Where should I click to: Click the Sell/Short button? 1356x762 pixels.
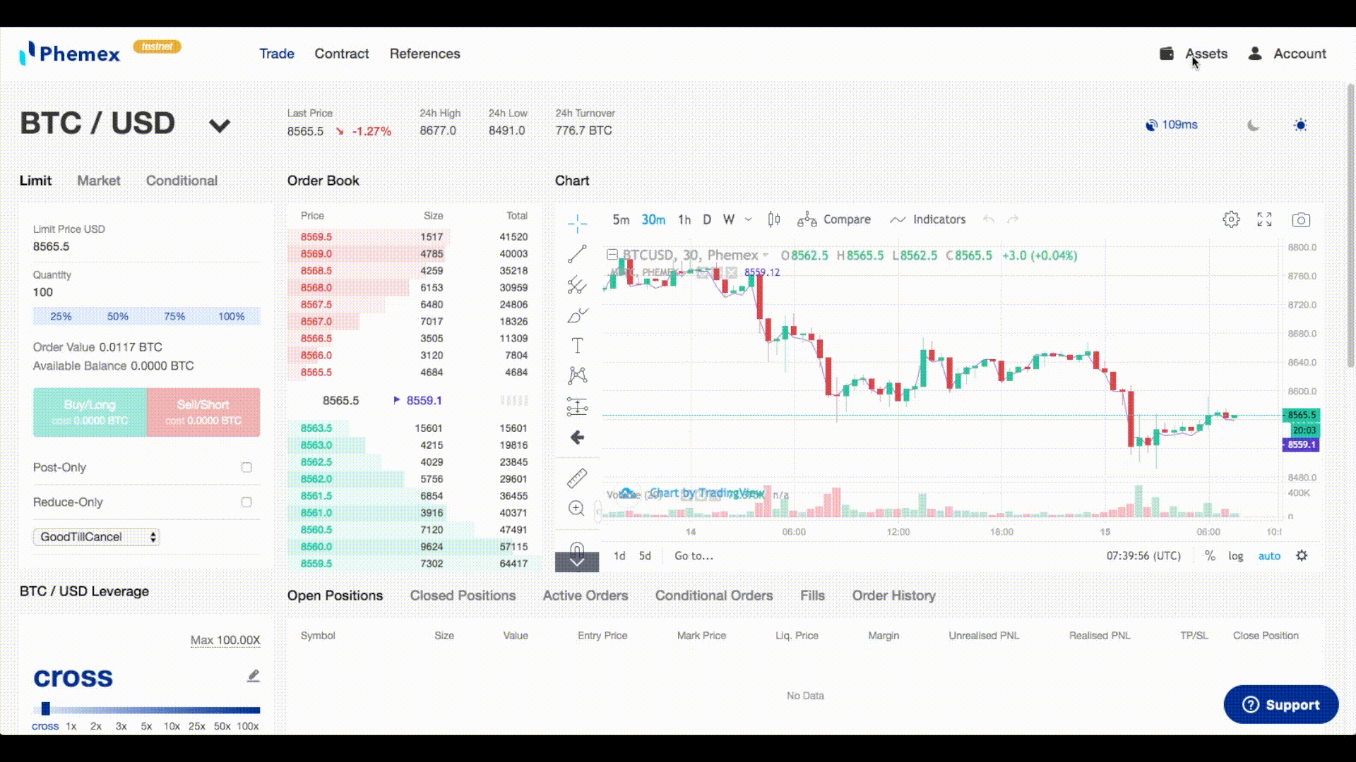(x=203, y=412)
